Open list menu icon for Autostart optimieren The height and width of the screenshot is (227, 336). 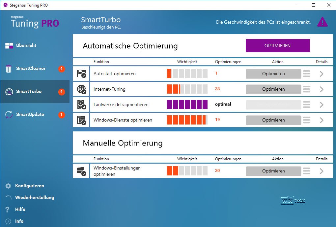(x=306, y=74)
